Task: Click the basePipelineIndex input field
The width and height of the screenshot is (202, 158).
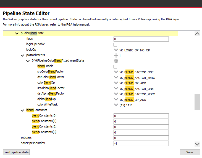Action: [x=141, y=143]
